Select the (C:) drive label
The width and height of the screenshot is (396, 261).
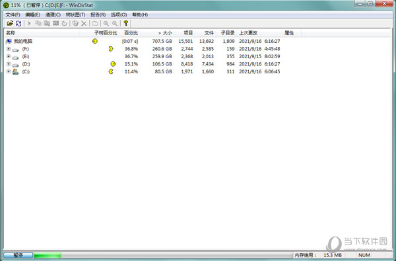(x=26, y=71)
